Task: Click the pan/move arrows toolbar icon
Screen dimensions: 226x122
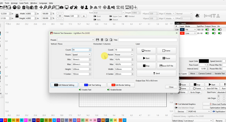Action: (41, 7)
